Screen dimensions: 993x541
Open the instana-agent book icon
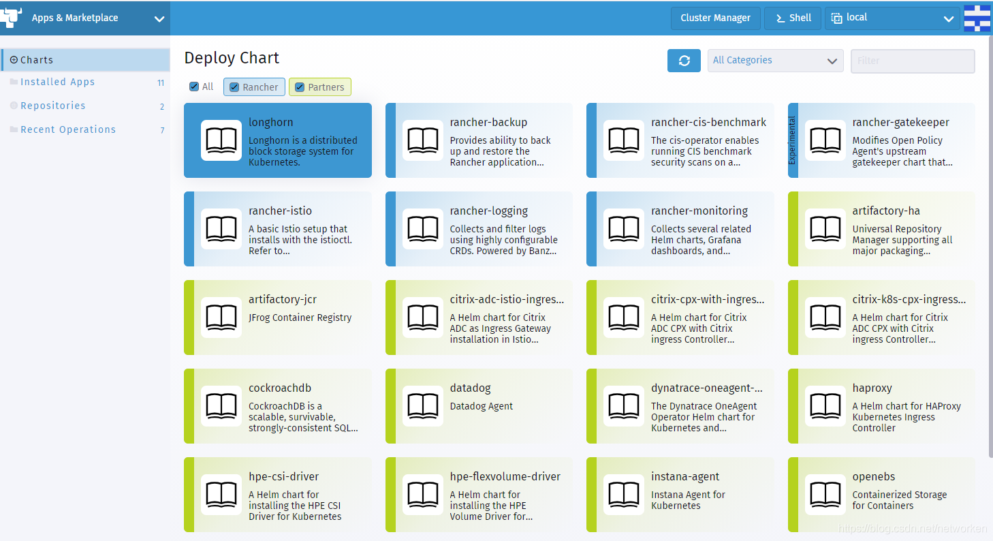coord(624,495)
